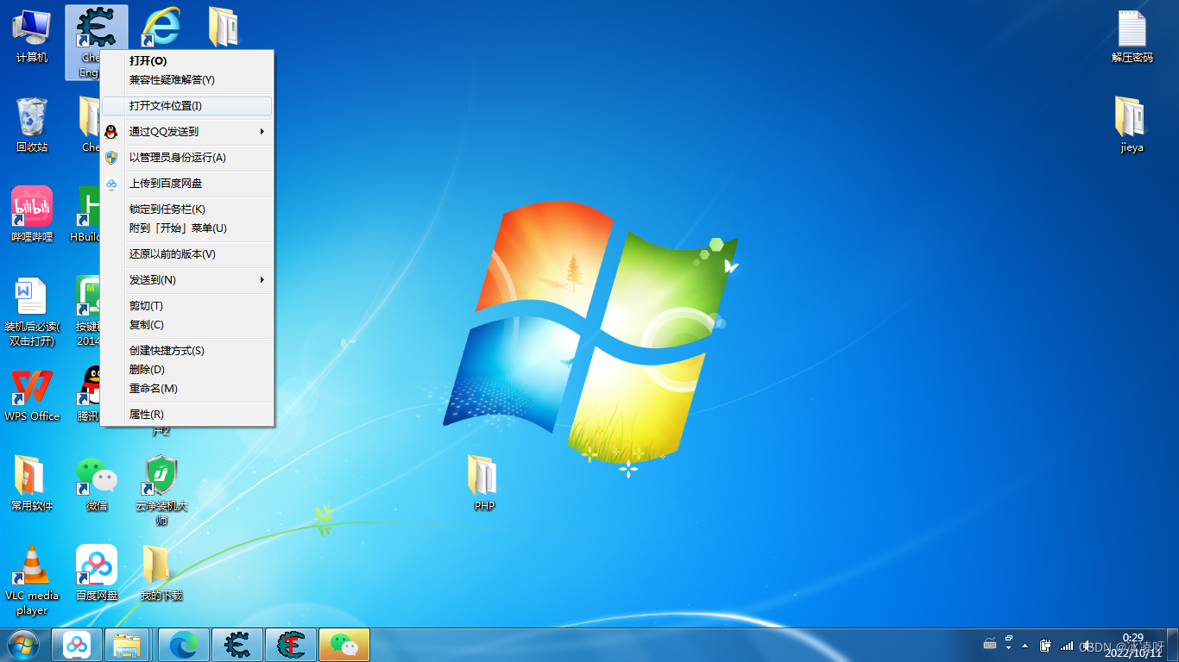Choose 剪切(T) in context menu
Image resolution: width=1179 pixels, height=662 pixels.
click(x=187, y=306)
